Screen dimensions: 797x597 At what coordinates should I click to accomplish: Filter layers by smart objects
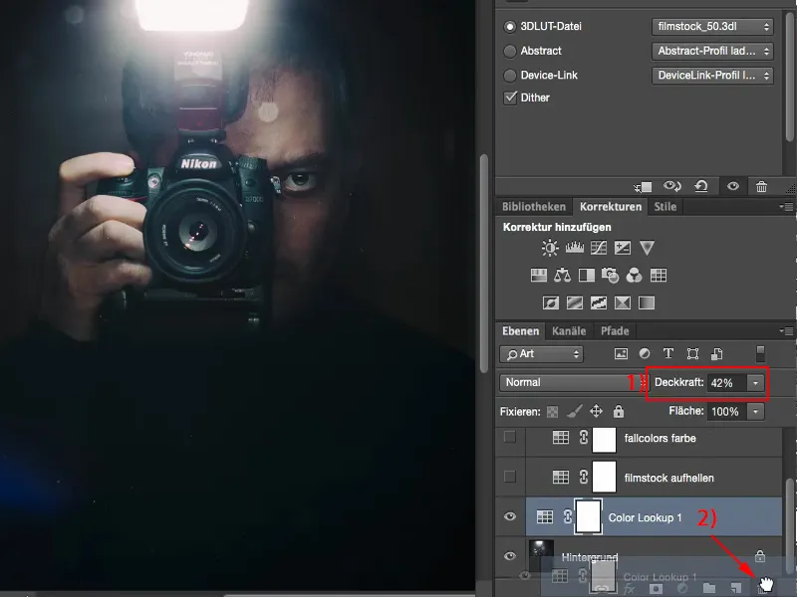coord(716,354)
